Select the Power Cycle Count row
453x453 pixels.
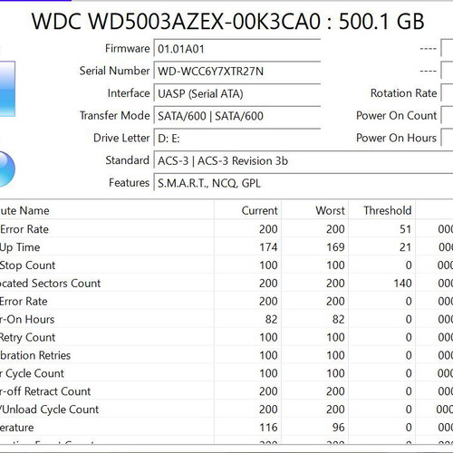[226, 373]
